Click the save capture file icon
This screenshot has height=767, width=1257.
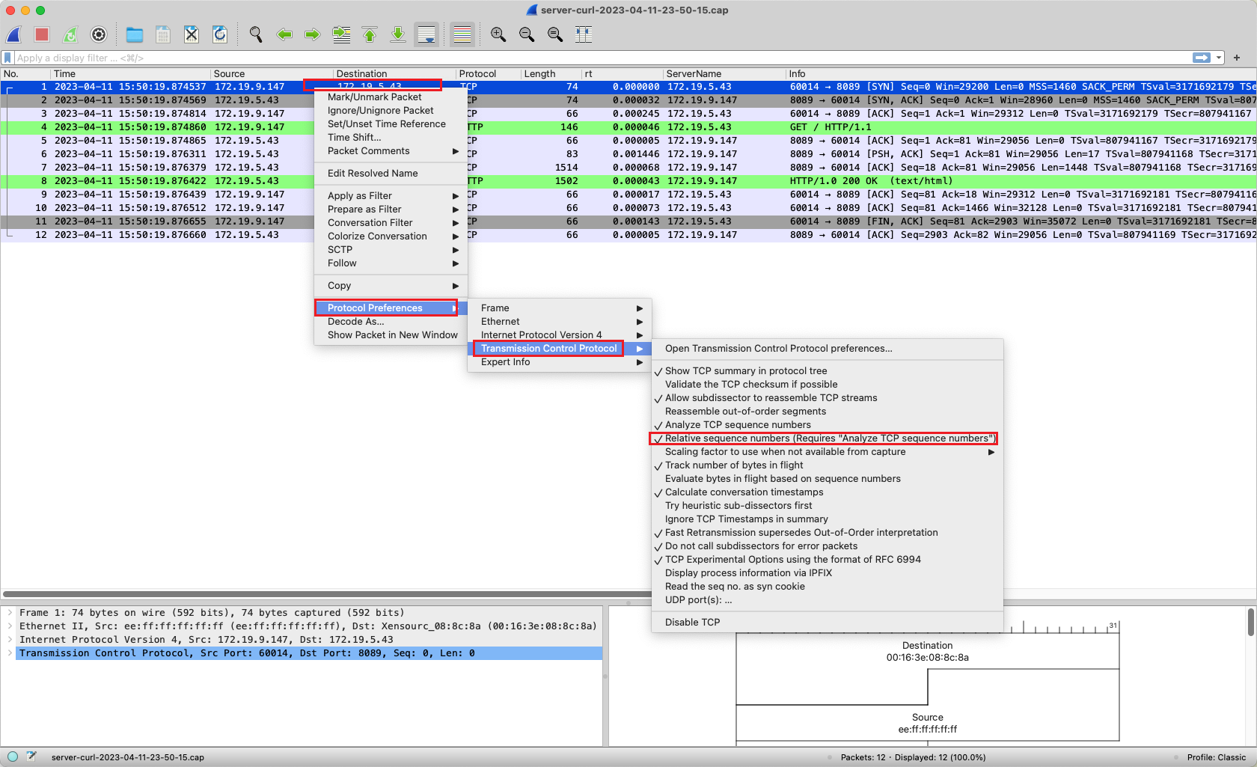[x=163, y=34]
